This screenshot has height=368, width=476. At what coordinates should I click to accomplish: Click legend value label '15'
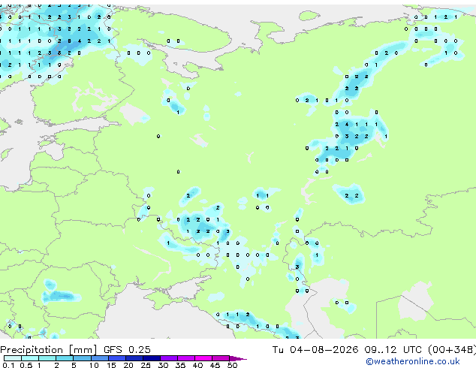click(x=111, y=365)
